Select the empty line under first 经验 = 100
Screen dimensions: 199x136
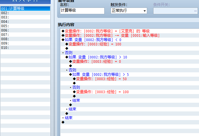pos(130,48)
